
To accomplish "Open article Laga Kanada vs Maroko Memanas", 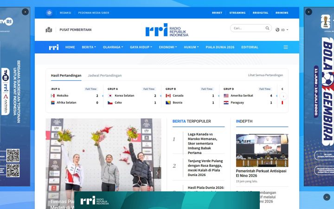I will coord(202,144).
